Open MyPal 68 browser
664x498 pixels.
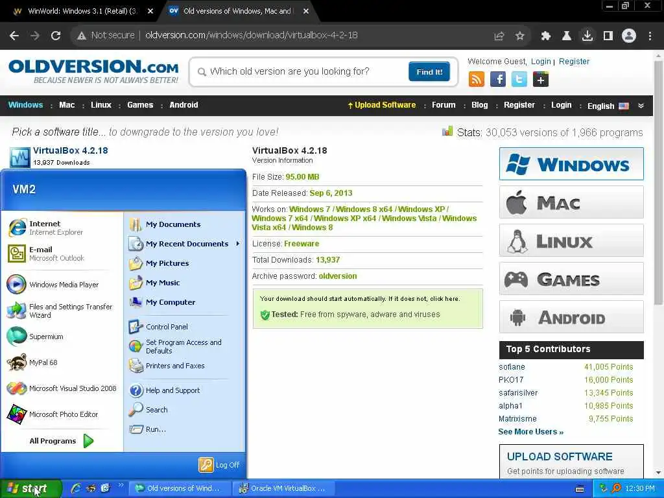[x=32, y=362]
